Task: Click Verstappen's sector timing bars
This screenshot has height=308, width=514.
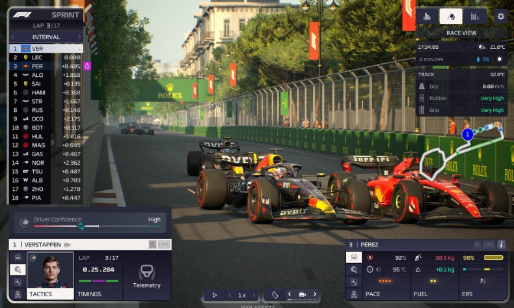Action: (98, 281)
